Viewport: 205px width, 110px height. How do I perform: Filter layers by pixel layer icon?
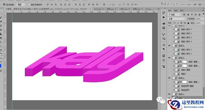click(x=184, y=15)
